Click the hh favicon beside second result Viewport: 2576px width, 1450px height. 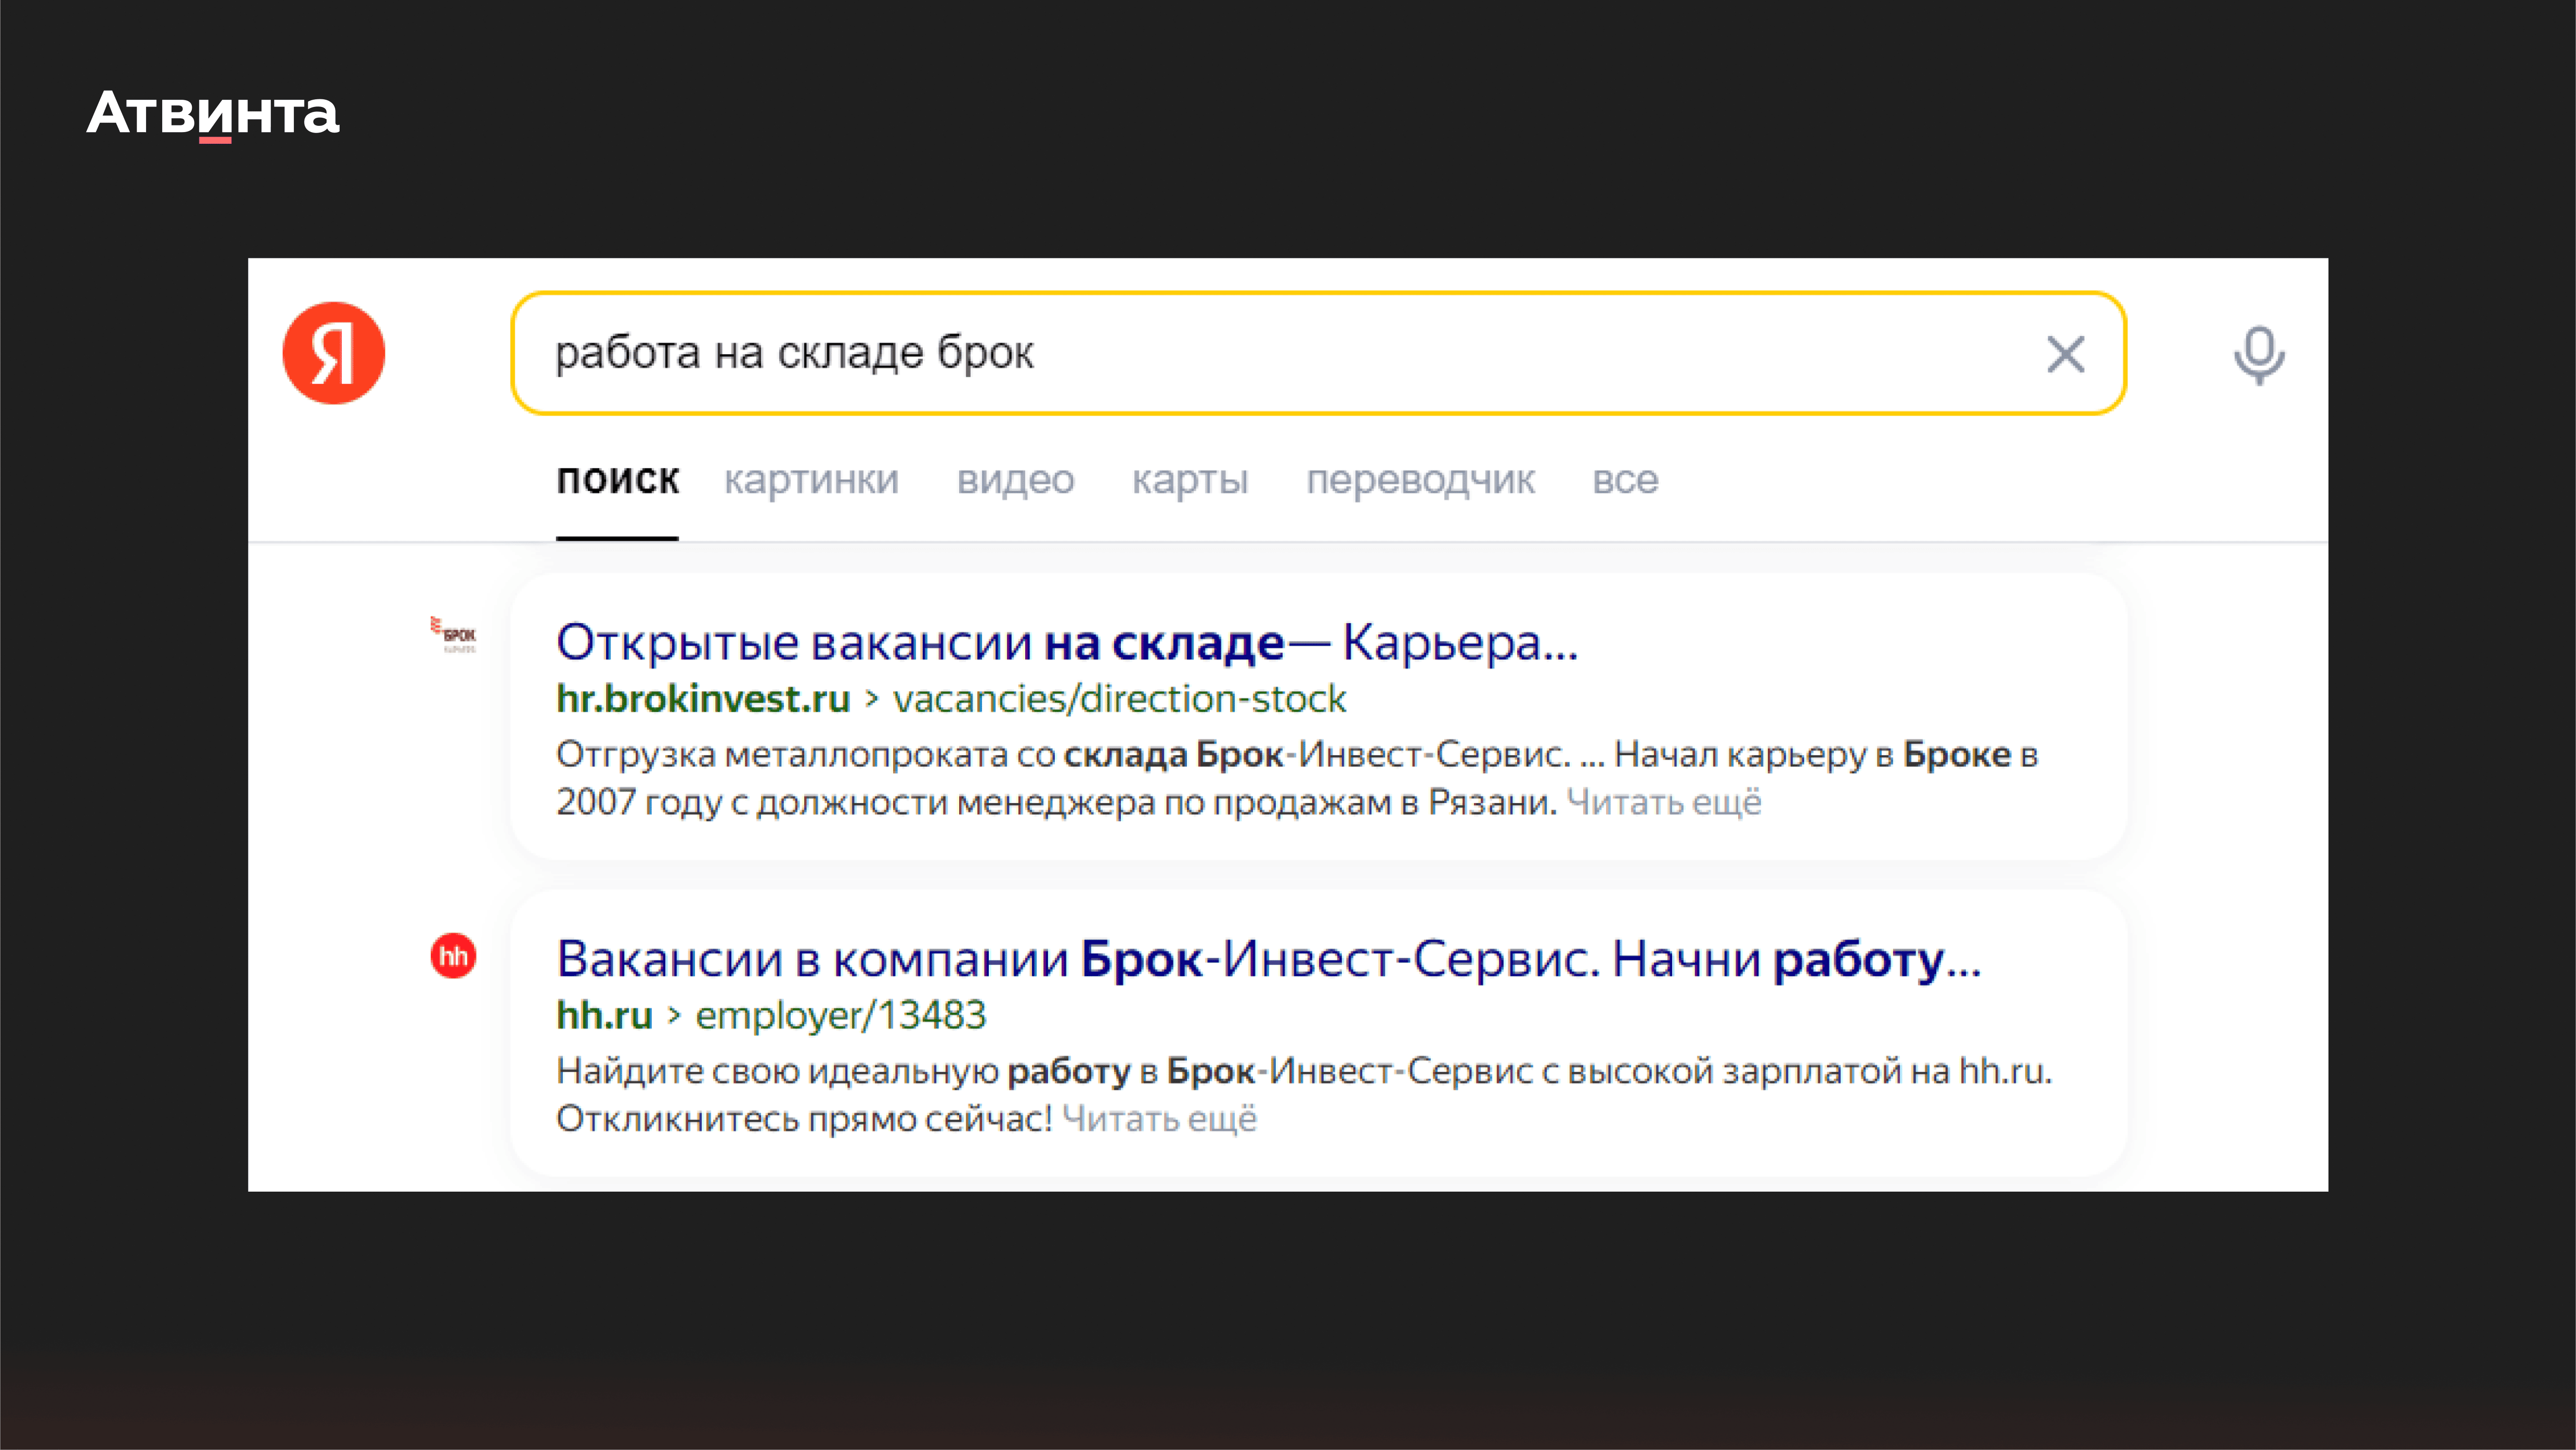click(453, 956)
